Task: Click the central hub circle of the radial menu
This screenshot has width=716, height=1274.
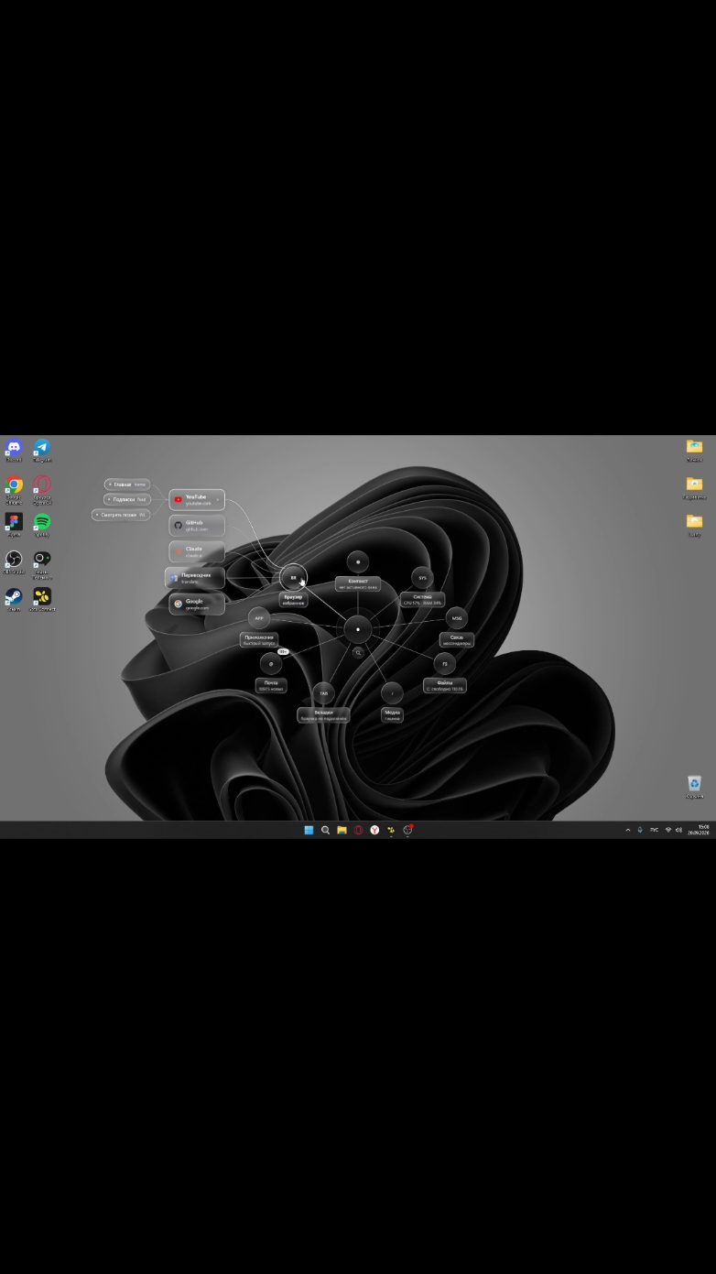Action: pyautogui.click(x=358, y=630)
